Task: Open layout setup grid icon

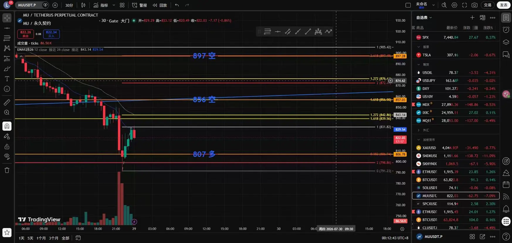Action: (122, 5)
